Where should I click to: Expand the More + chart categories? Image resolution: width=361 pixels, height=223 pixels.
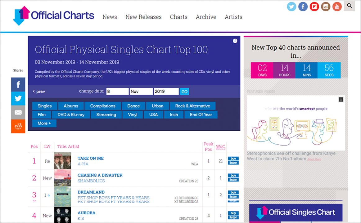pos(44,123)
